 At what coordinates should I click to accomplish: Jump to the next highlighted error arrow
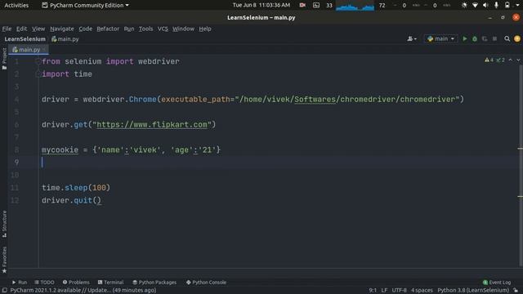point(518,60)
